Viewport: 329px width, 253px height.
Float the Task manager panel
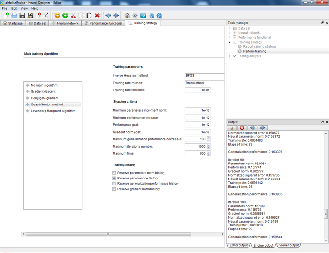(323, 23)
